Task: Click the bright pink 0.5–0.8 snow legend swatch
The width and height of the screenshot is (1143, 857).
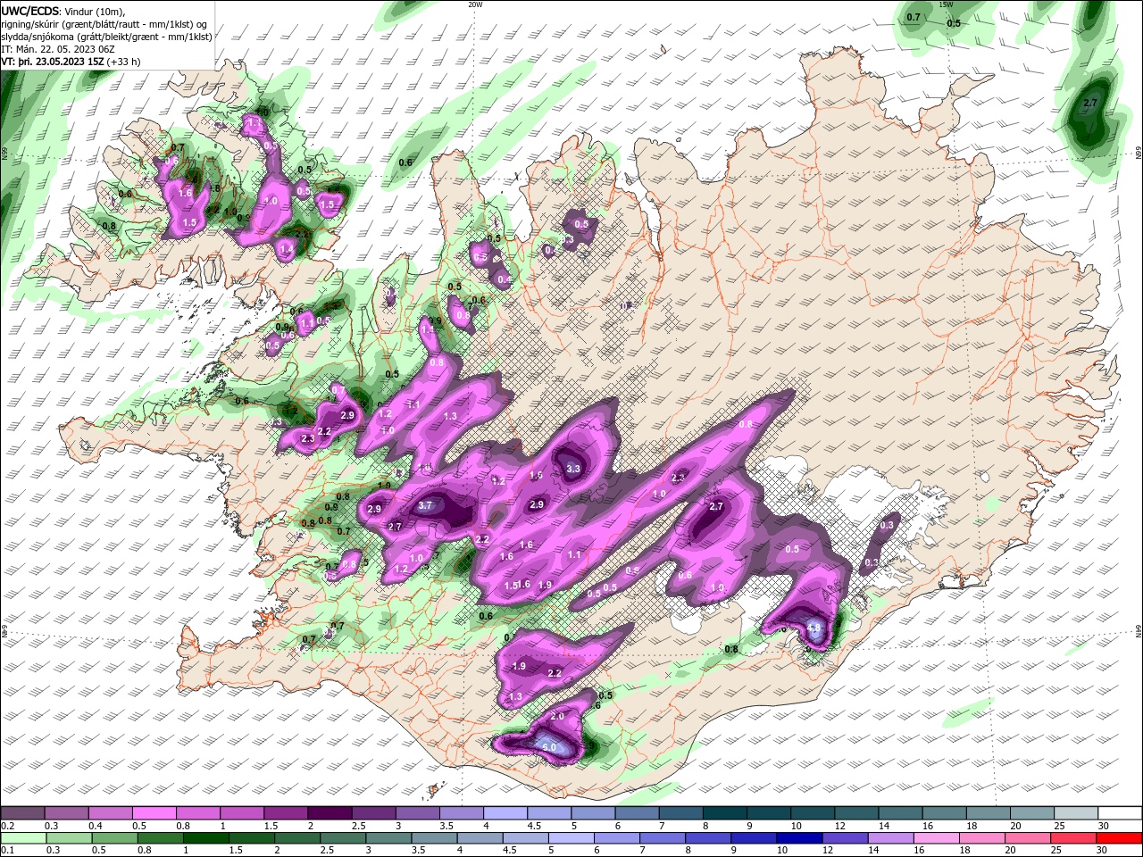Action: click(x=154, y=813)
